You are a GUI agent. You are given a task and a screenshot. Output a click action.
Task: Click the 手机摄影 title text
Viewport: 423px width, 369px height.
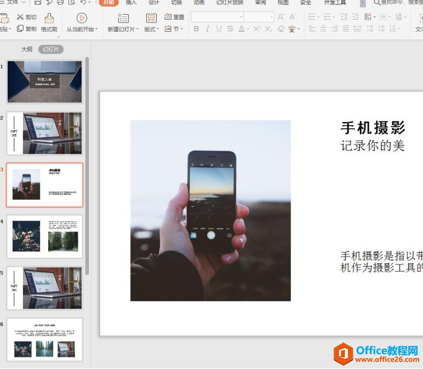click(x=373, y=128)
